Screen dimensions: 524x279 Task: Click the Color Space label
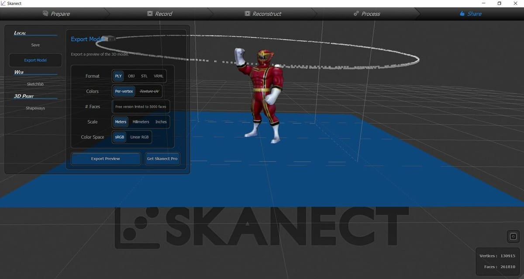point(93,137)
